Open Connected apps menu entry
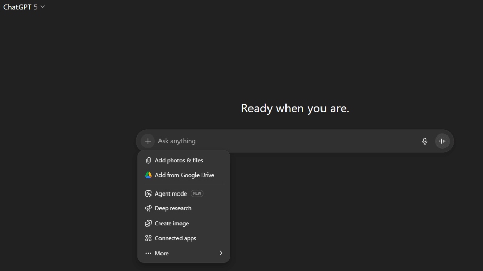 184,238
